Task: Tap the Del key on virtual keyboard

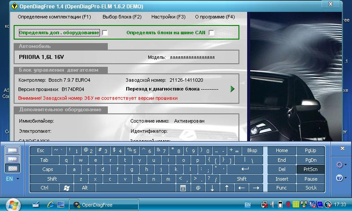Action: click(282, 169)
